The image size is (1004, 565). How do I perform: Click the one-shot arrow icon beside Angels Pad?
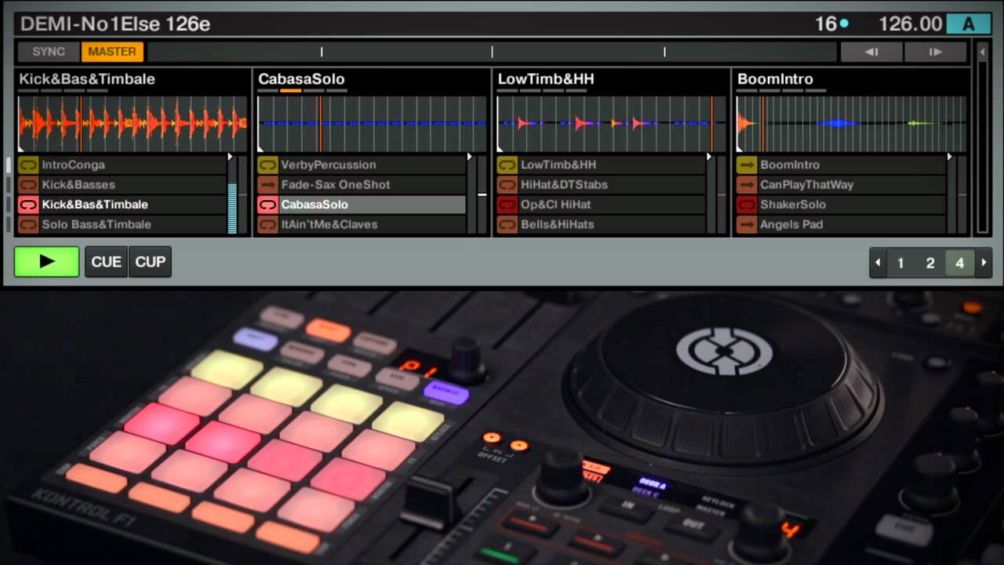(747, 224)
